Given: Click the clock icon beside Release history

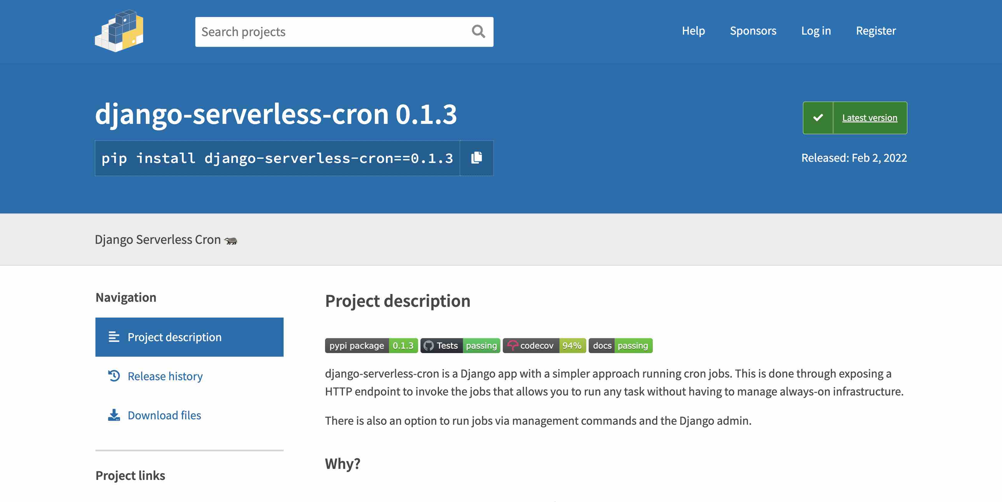Looking at the screenshot, I should [x=113, y=376].
